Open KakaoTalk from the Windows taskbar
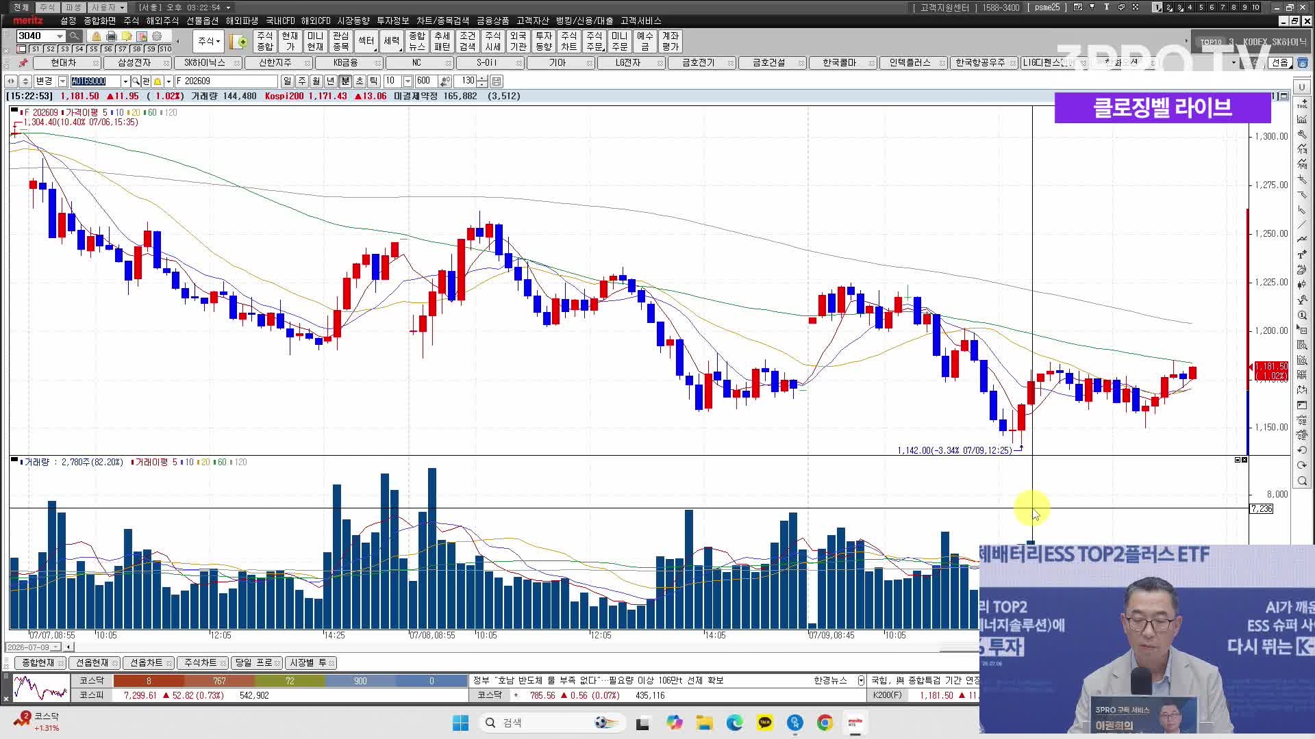The height and width of the screenshot is (739, 1315). (x=764, y=723)
